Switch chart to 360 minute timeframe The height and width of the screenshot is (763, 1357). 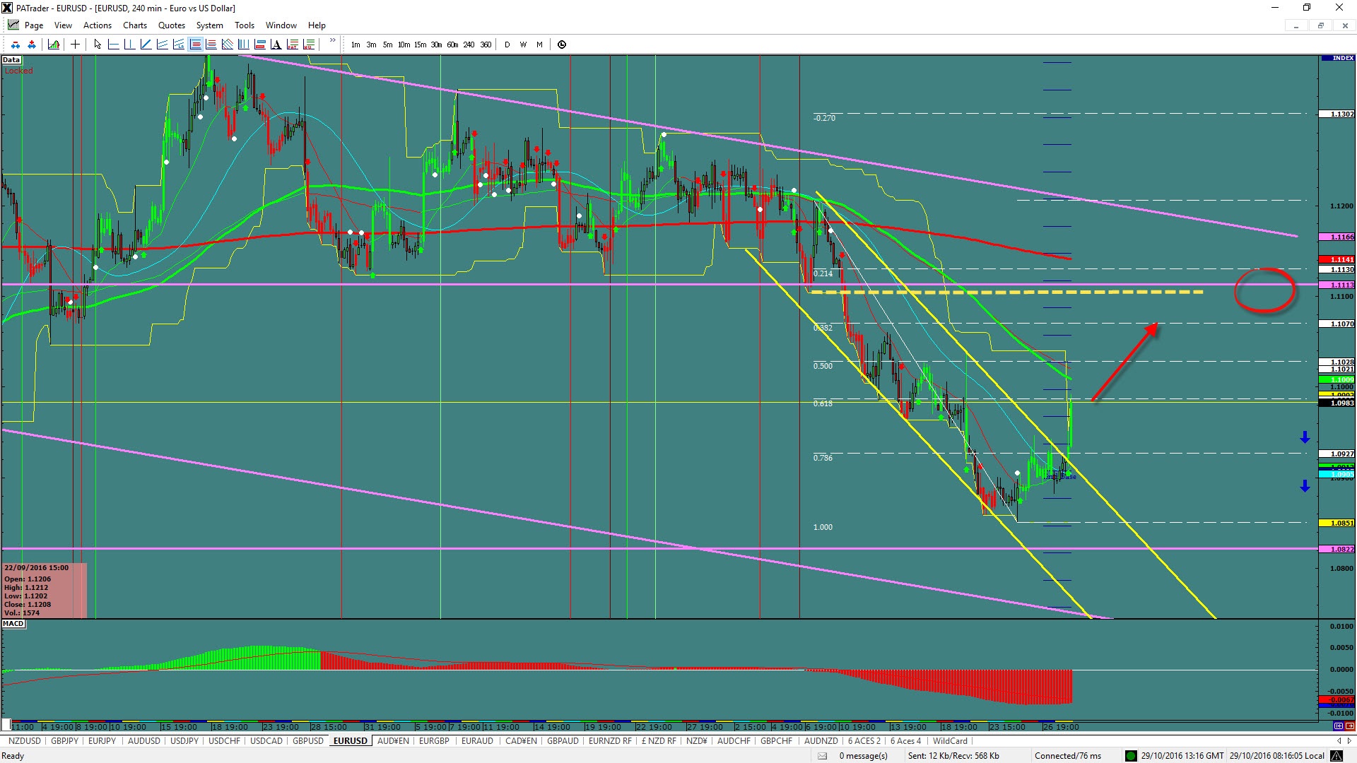click(x=486, y=45)
